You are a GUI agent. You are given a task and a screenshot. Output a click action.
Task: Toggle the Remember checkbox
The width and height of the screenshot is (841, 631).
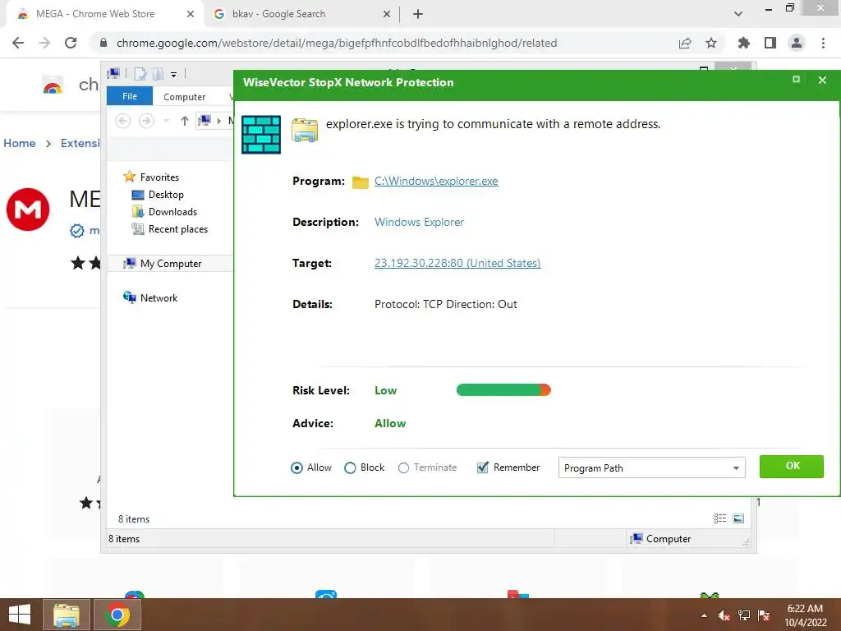[483, 467]
